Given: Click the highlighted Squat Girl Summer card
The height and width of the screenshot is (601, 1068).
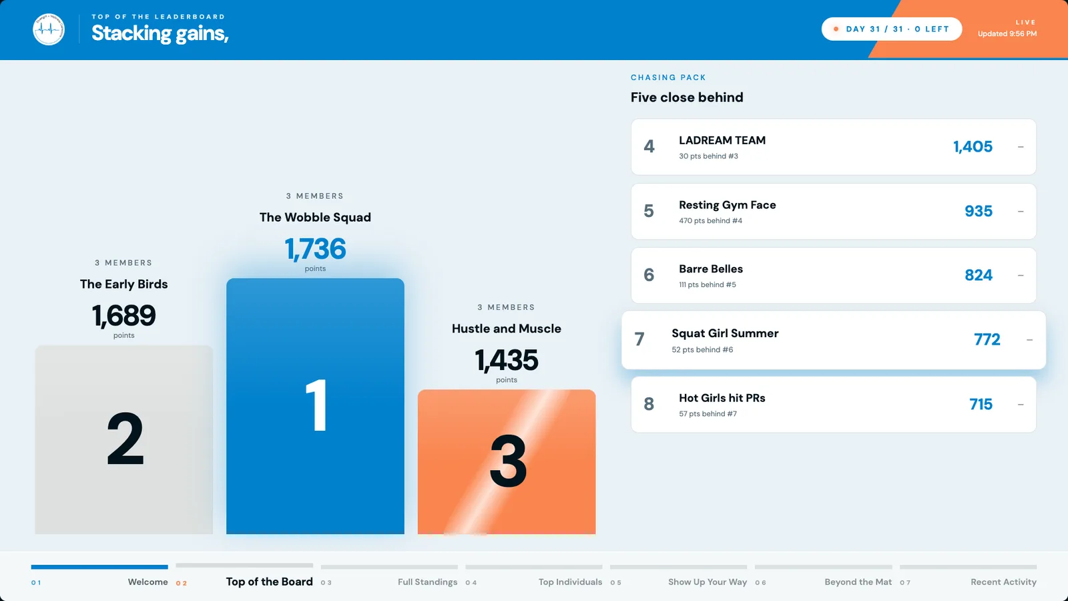Looking at the screenshot, I should pos(834,340).
